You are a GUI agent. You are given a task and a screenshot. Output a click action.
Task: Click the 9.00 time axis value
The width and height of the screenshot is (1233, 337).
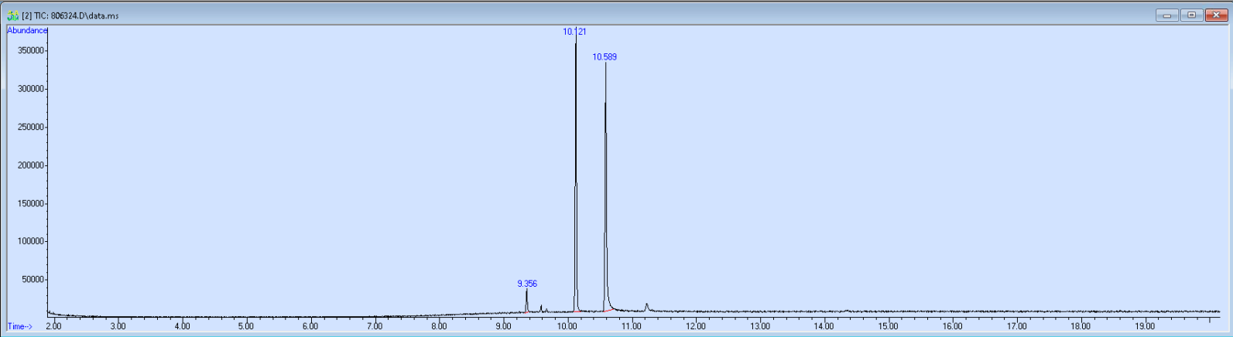pyautogui.click(x=503, y=326)
